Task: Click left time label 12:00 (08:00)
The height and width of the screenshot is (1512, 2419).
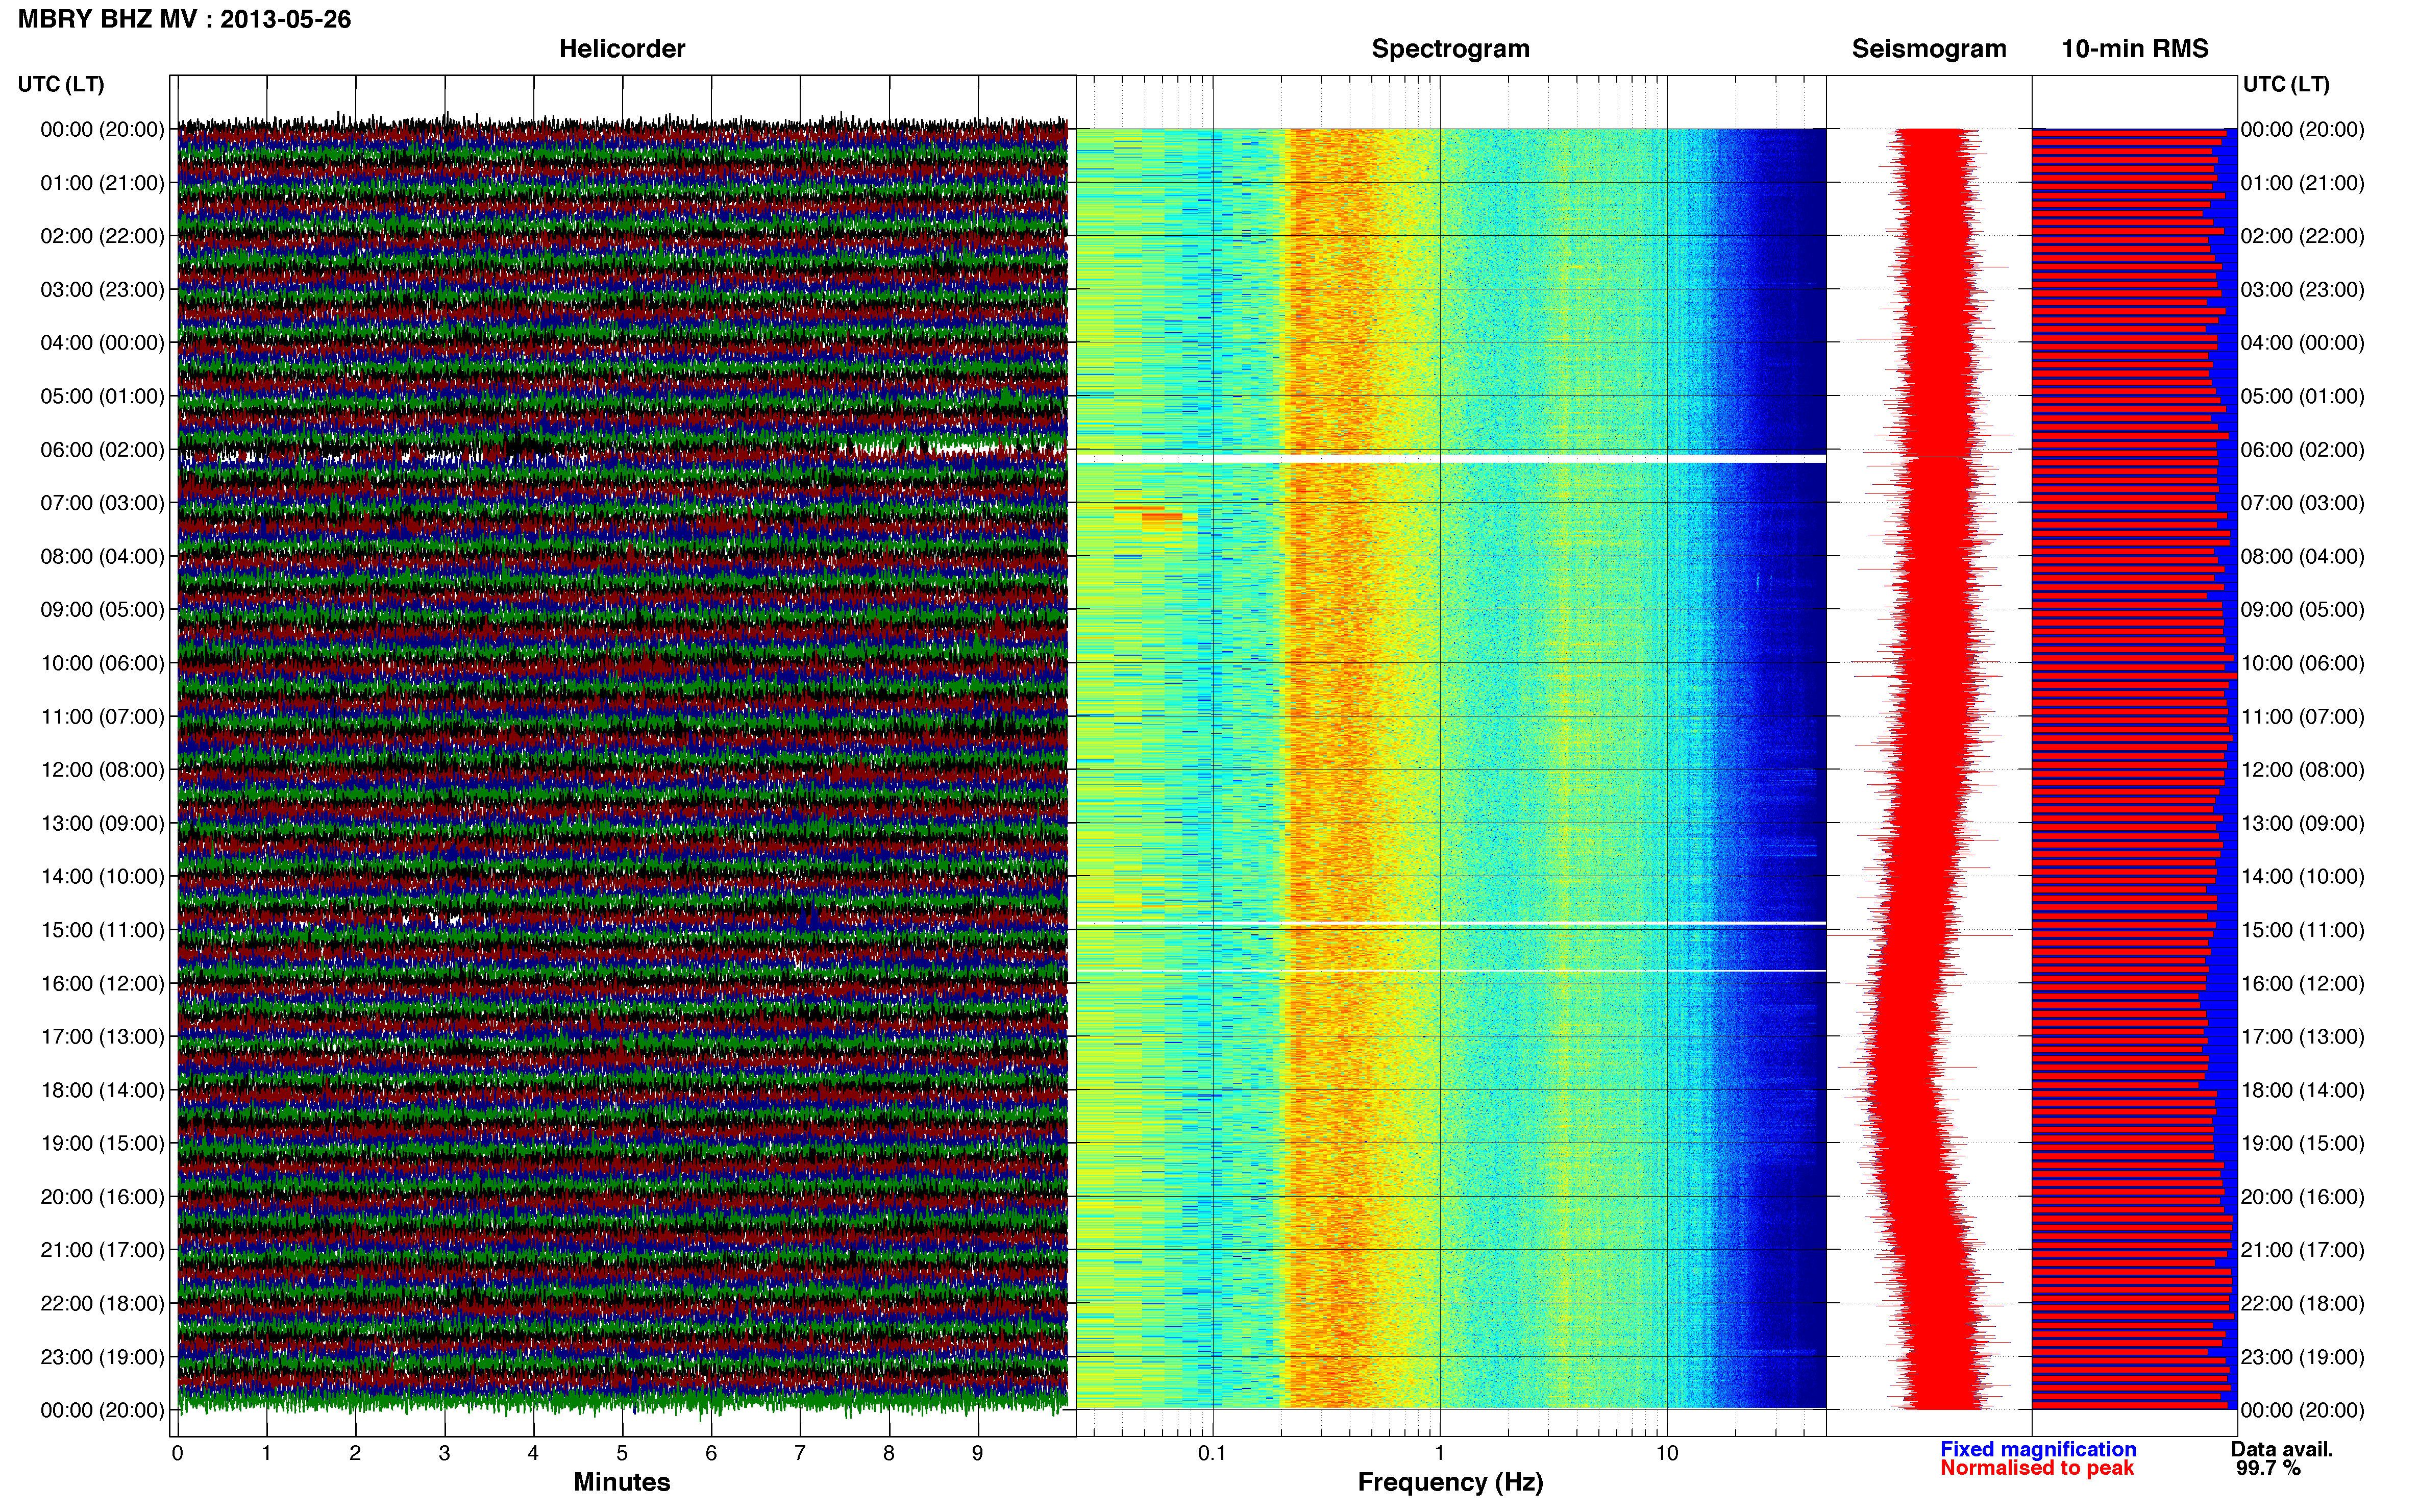Action: pyautogui.click(x=102, y=770)
